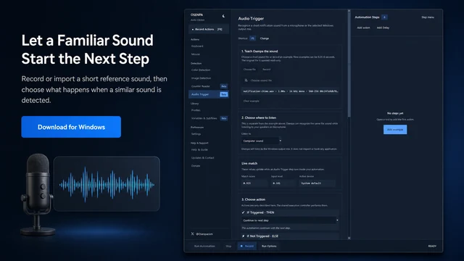Click the Run Automation button
The height and width of the screenshot is (261, 464).
pyautogui.click(x=204, y=246)
